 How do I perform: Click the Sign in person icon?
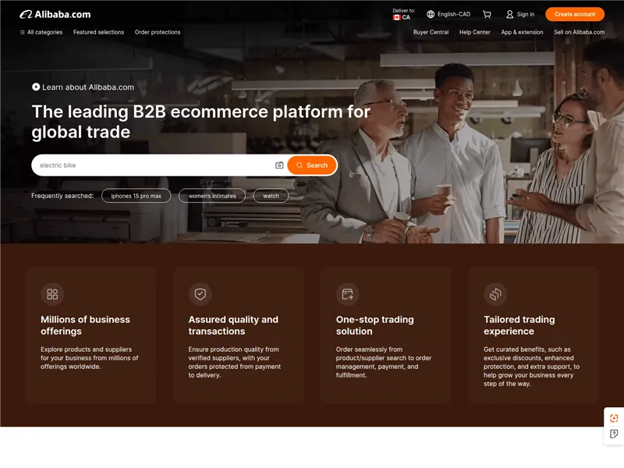[x=510, y=13]
